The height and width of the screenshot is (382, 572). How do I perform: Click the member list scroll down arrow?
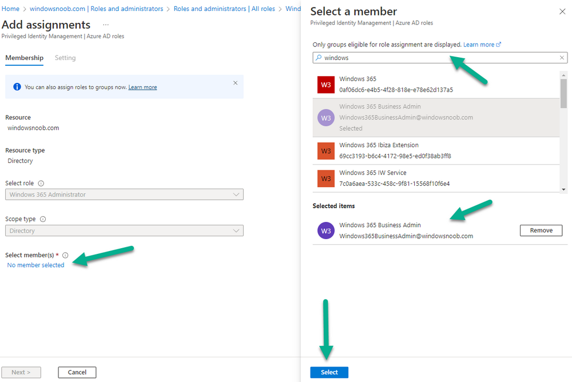pos(563,189)
